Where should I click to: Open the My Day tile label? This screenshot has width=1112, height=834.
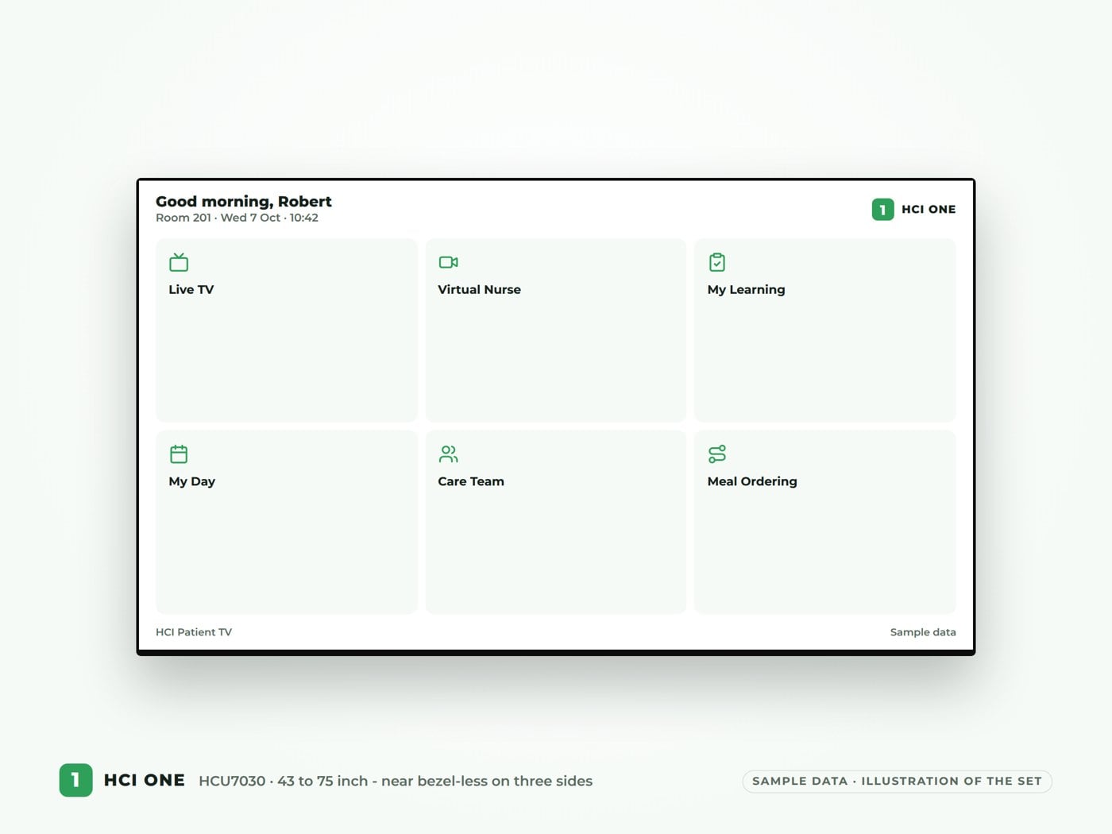191,481
